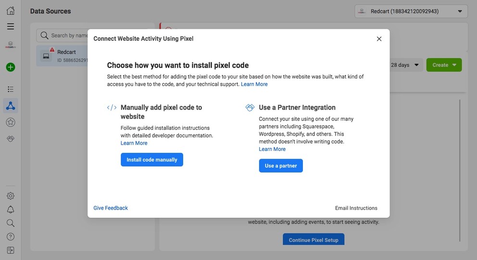Open the list view sidebar icon
This screenshot has width=477, height=260.
click(x=11, y=89)
